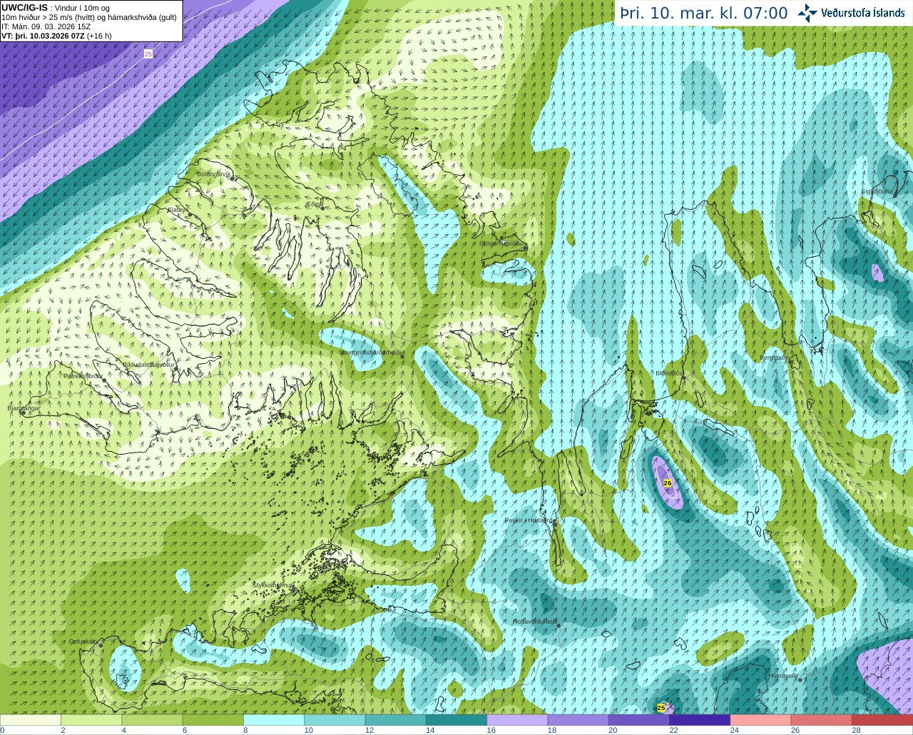Click the Gjögurflugvöllur station label
The width and height of the screenshot is (913, 735).
click(503, 244)
